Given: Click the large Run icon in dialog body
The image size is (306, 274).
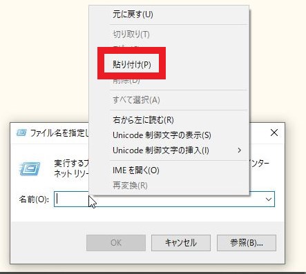Looking at the screenshot, I should point(30,168).
